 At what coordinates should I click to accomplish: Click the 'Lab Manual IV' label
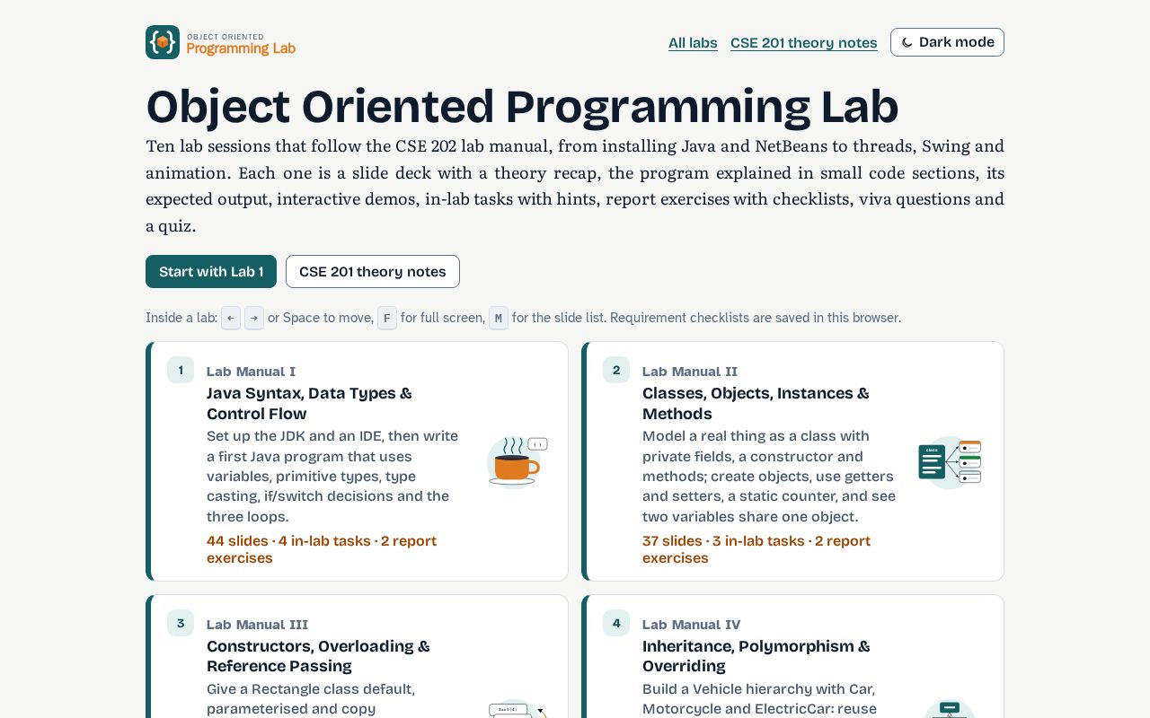(x=692, y=625)
